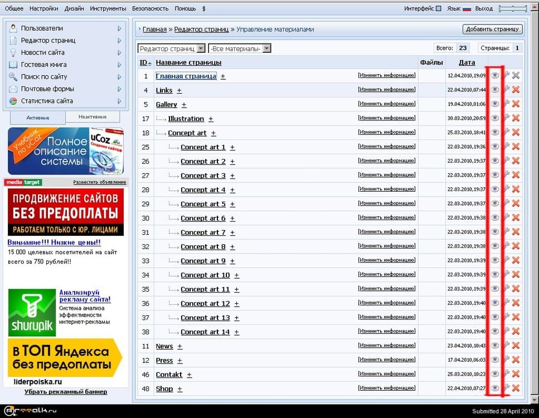Open the Редактор страниц module dropdown

coord(172,49)
